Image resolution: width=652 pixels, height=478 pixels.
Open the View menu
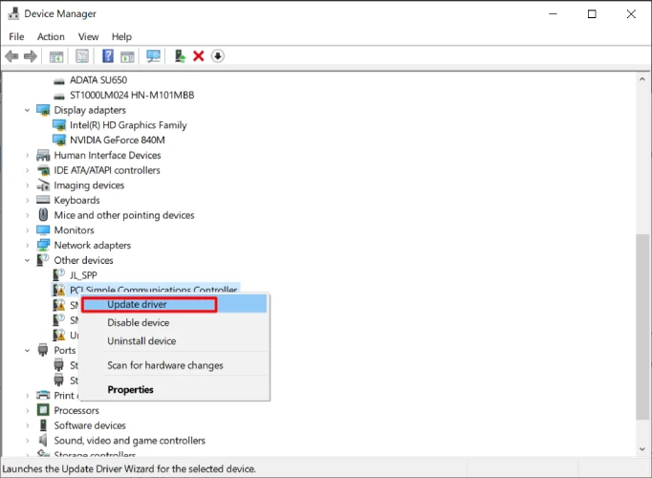click(x=88, y=36)
